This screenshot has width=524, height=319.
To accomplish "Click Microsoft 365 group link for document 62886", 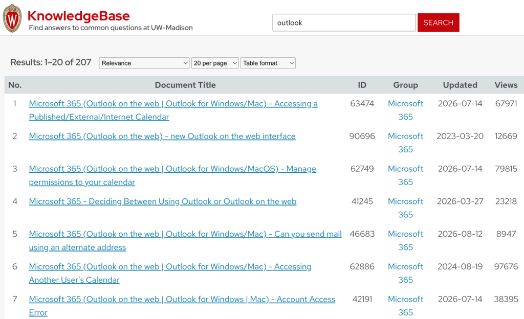I will pyautogui.click(x=405, y=274).
